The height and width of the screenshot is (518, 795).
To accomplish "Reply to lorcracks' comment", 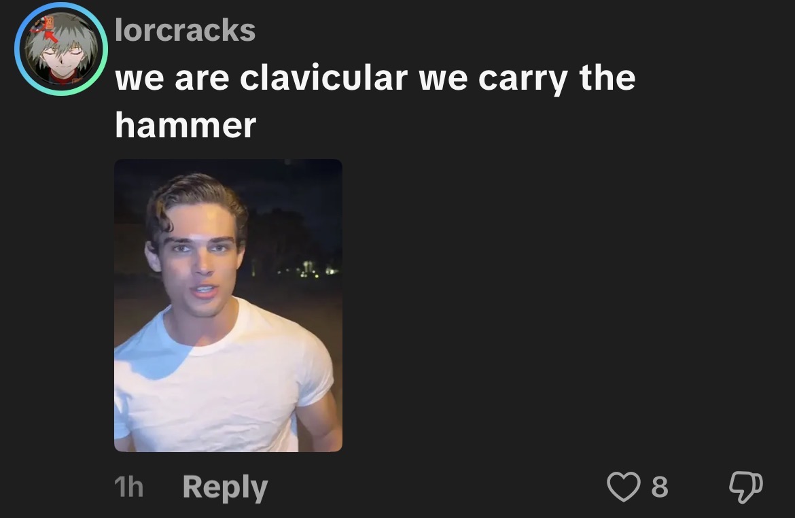I will point(225,487).
